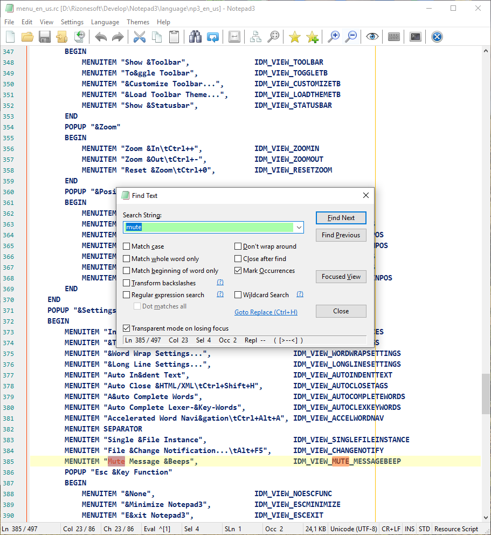Open the Themes menu
Image resolution: width=491 pixels, height=535 pixels.
[138, 22]
